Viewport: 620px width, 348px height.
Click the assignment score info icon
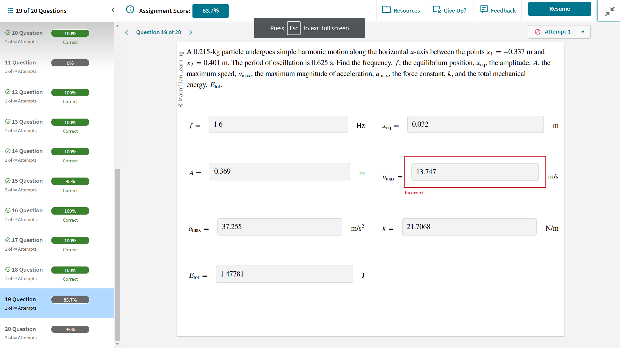pyautogui.click(x=130, y=10)
